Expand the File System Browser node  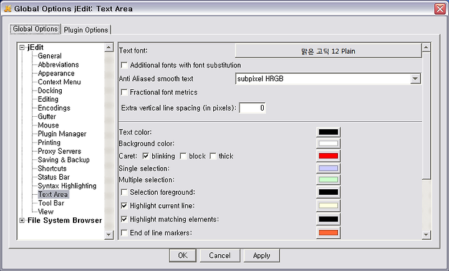pyautogui.click(x=22, y=220)
